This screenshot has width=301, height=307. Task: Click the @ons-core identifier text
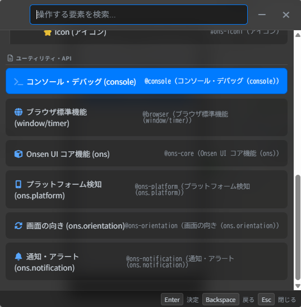coord(222,153)
